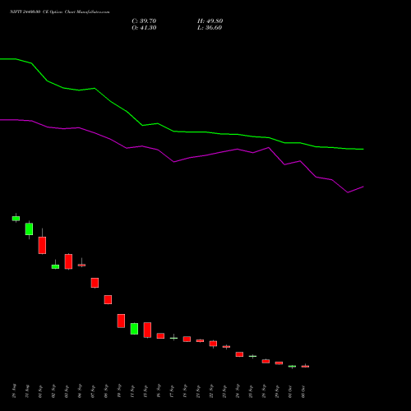Click the '04 Sep' date label

(x=80, y=391)
